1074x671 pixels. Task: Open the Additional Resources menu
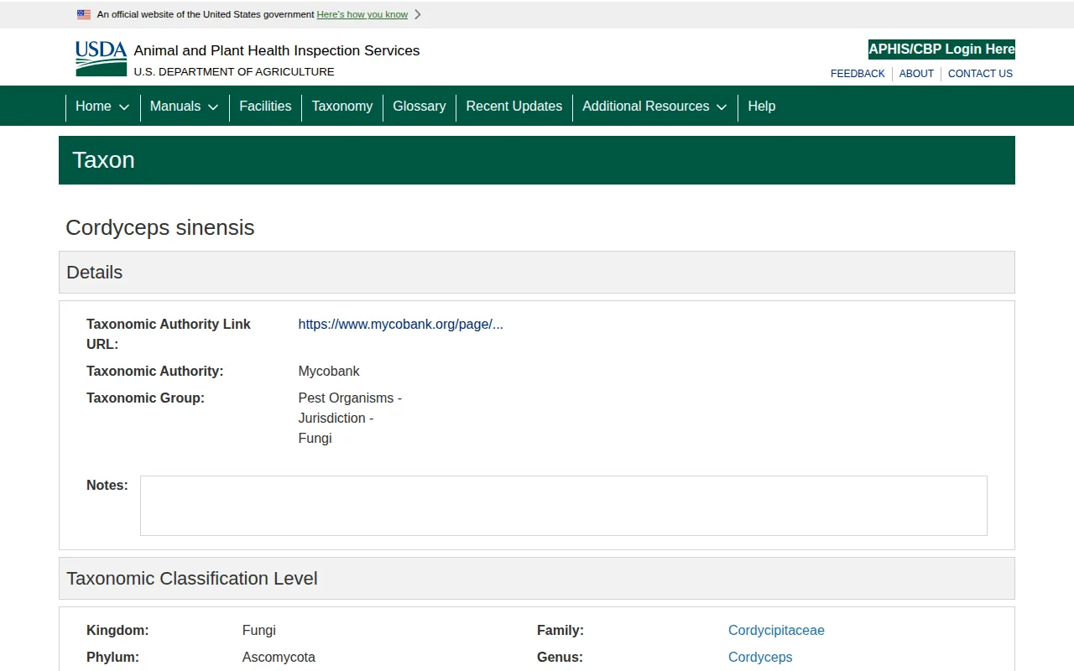pyautogui.click(x=646, y=107)
